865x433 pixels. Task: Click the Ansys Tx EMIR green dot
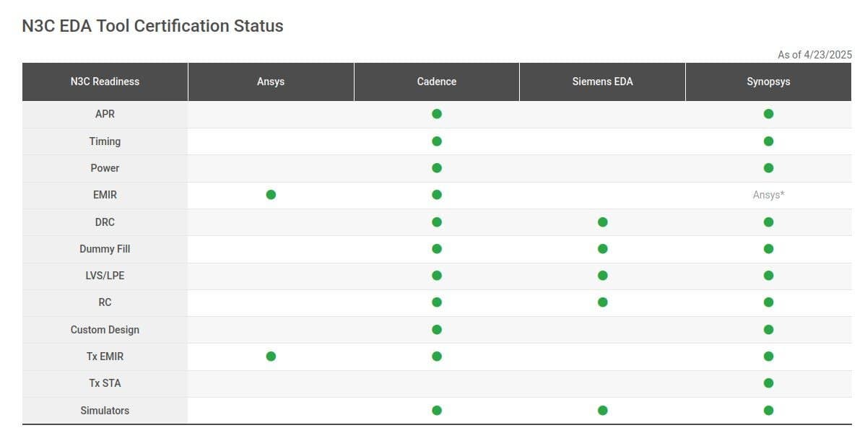click(x=271, y=357)
